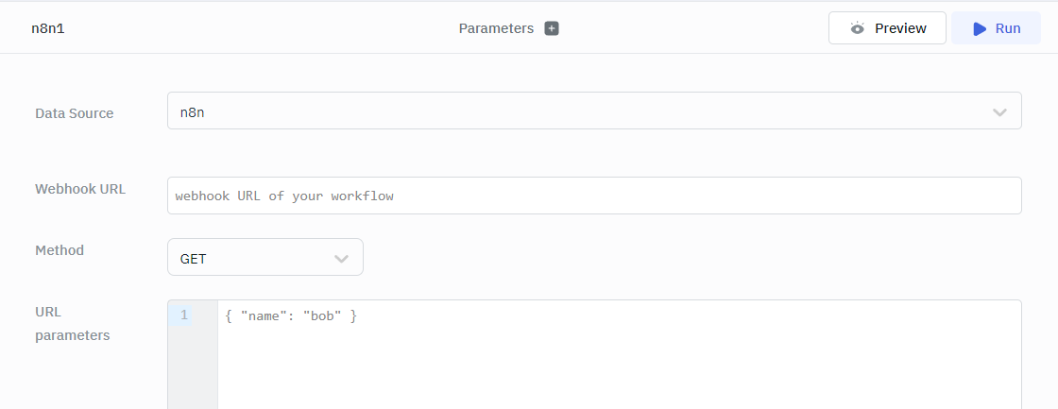Place cursor on "bob" value in editor
This screenshot has height=409, width=1058.
point(322,315)
